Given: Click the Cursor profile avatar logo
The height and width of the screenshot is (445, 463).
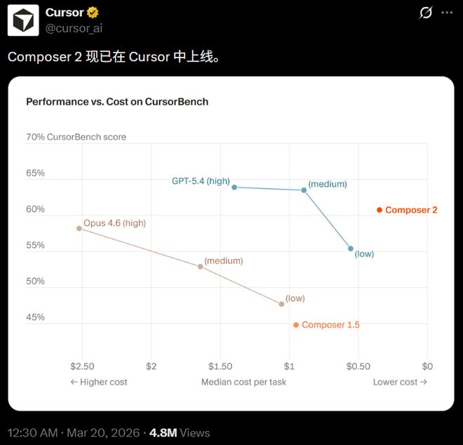Looking at the screenshot, I should point(23,20).
